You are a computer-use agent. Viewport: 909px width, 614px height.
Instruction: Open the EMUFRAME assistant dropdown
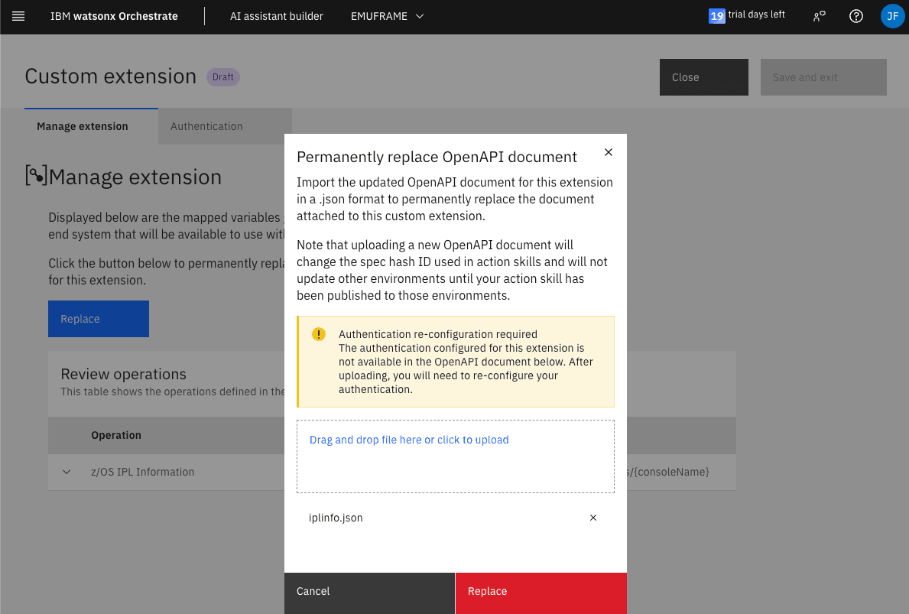[387, 16]
